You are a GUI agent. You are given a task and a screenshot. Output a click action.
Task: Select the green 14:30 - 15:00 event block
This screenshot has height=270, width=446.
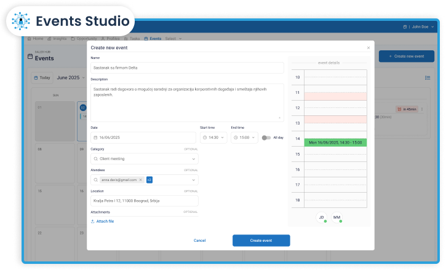(335, 142)
